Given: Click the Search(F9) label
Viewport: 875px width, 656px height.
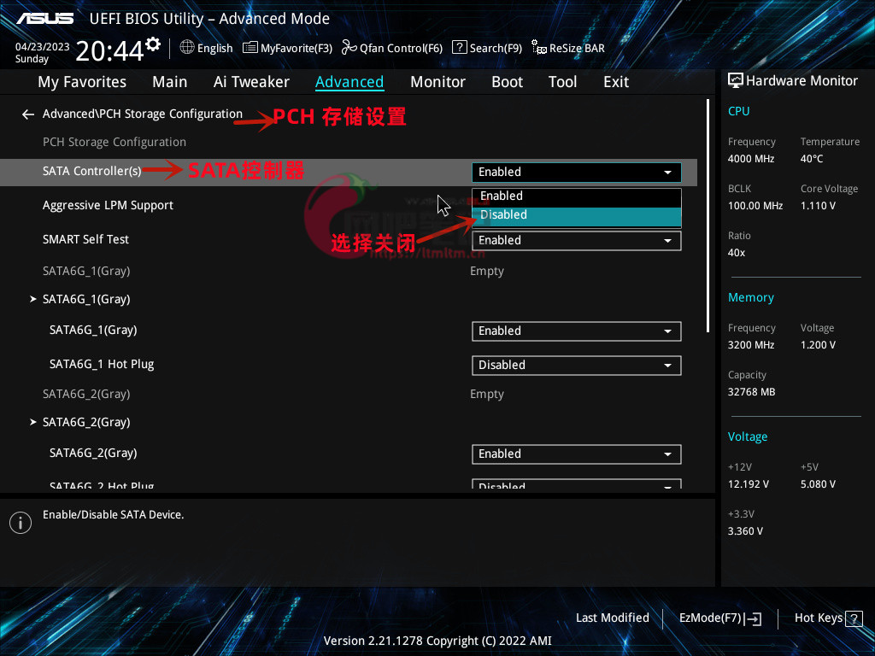Looking at the screenshot, I should pyautogui.click(x=496, y=48).
